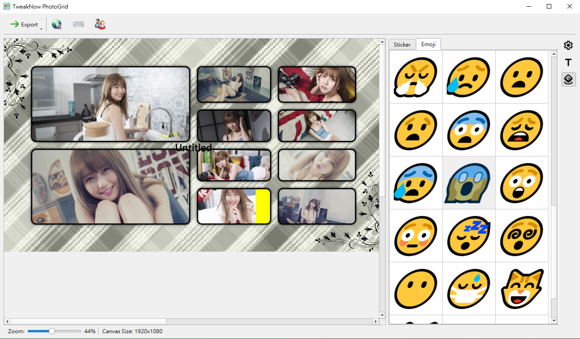Pick the anguished emoji in second row

tap(416, 130)
